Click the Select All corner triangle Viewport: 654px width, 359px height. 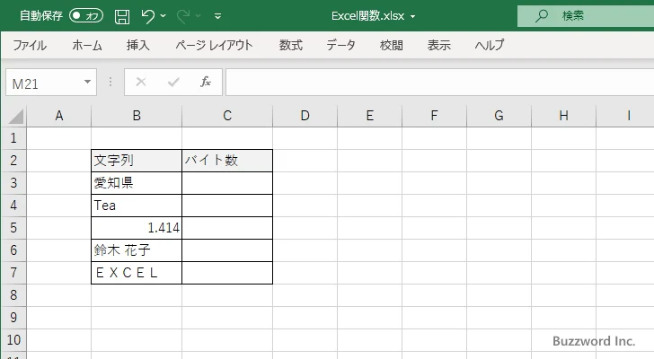click(x=15, y=116)
